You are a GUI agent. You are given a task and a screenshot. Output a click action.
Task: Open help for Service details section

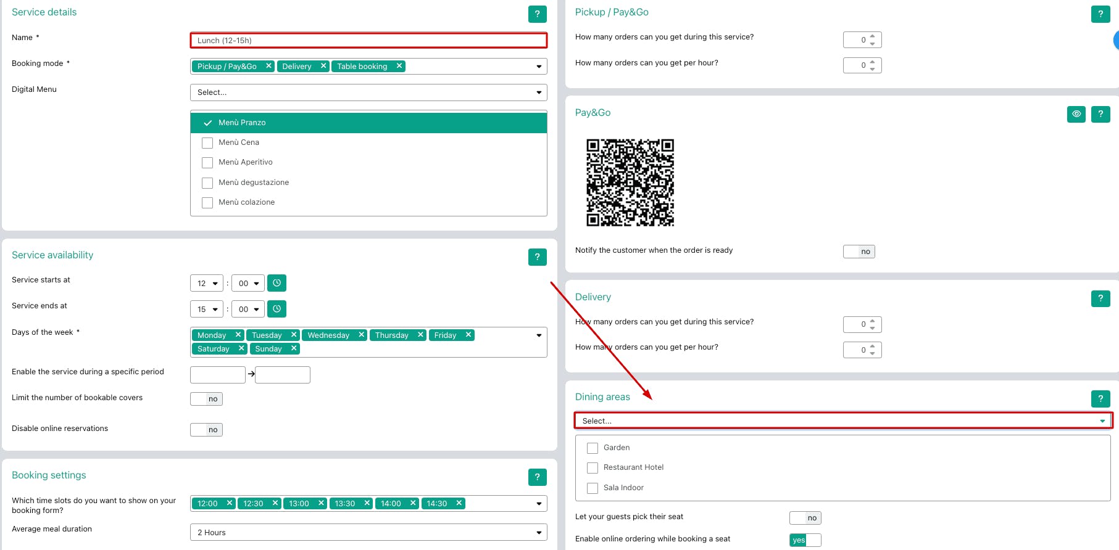click(538, 14)
